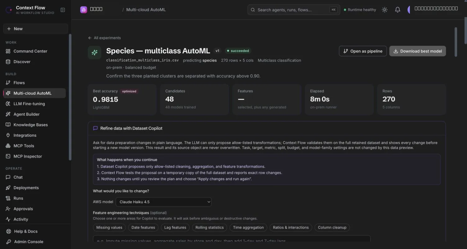Enable Ratios & interactions chip
Screen dimensions: 467x249
pos(291,228)
